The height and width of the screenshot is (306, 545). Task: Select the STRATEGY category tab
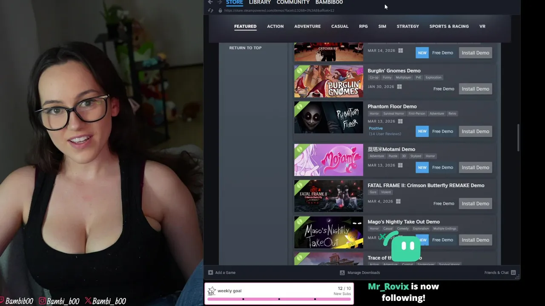[x=408, y=26]
